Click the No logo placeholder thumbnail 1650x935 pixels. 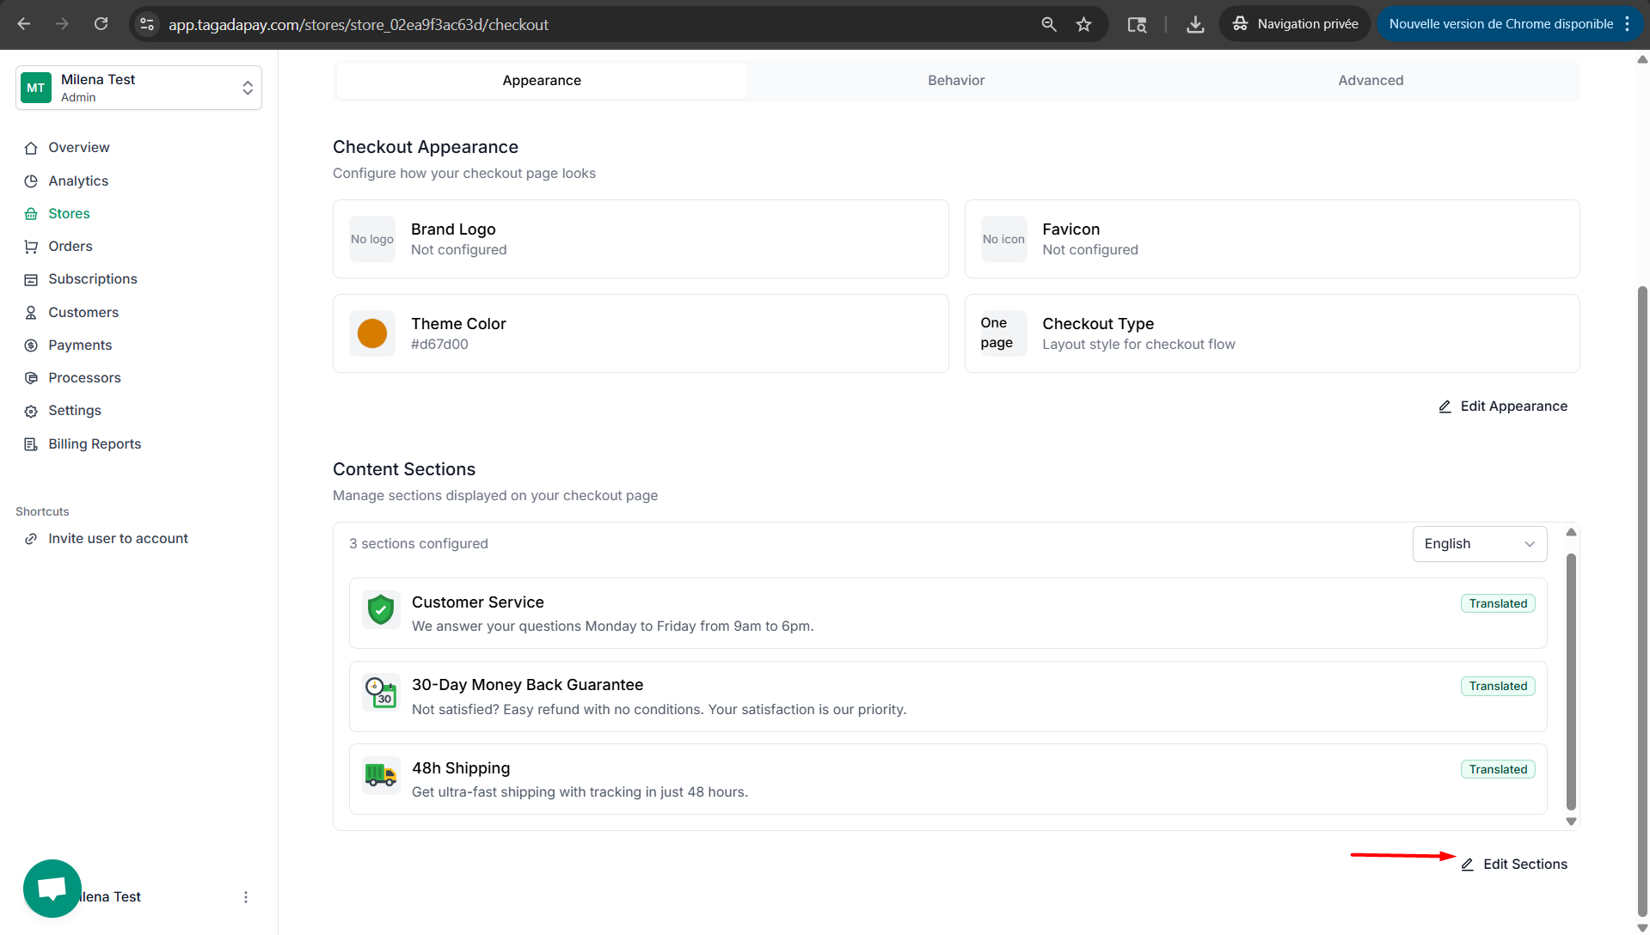(372, 239)
